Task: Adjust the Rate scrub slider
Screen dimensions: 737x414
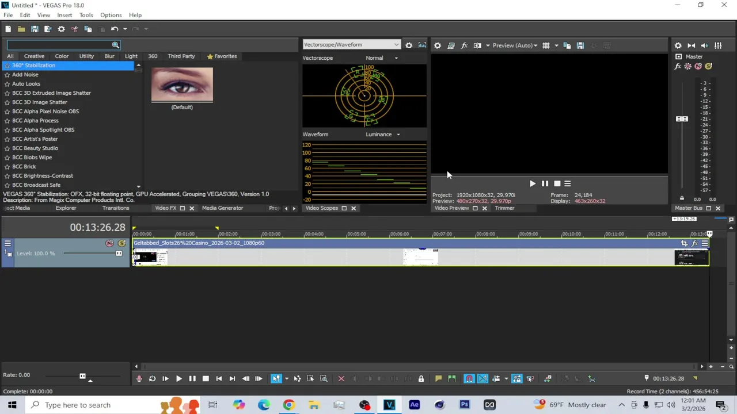Action: click(x=83, y=377)
